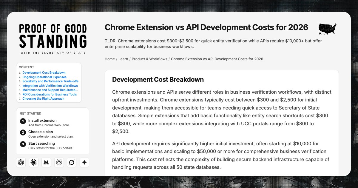Screen dimensions: 358x188
Task: Jump to Development Cost Breakdown section
Action: (x=44, y=73)
